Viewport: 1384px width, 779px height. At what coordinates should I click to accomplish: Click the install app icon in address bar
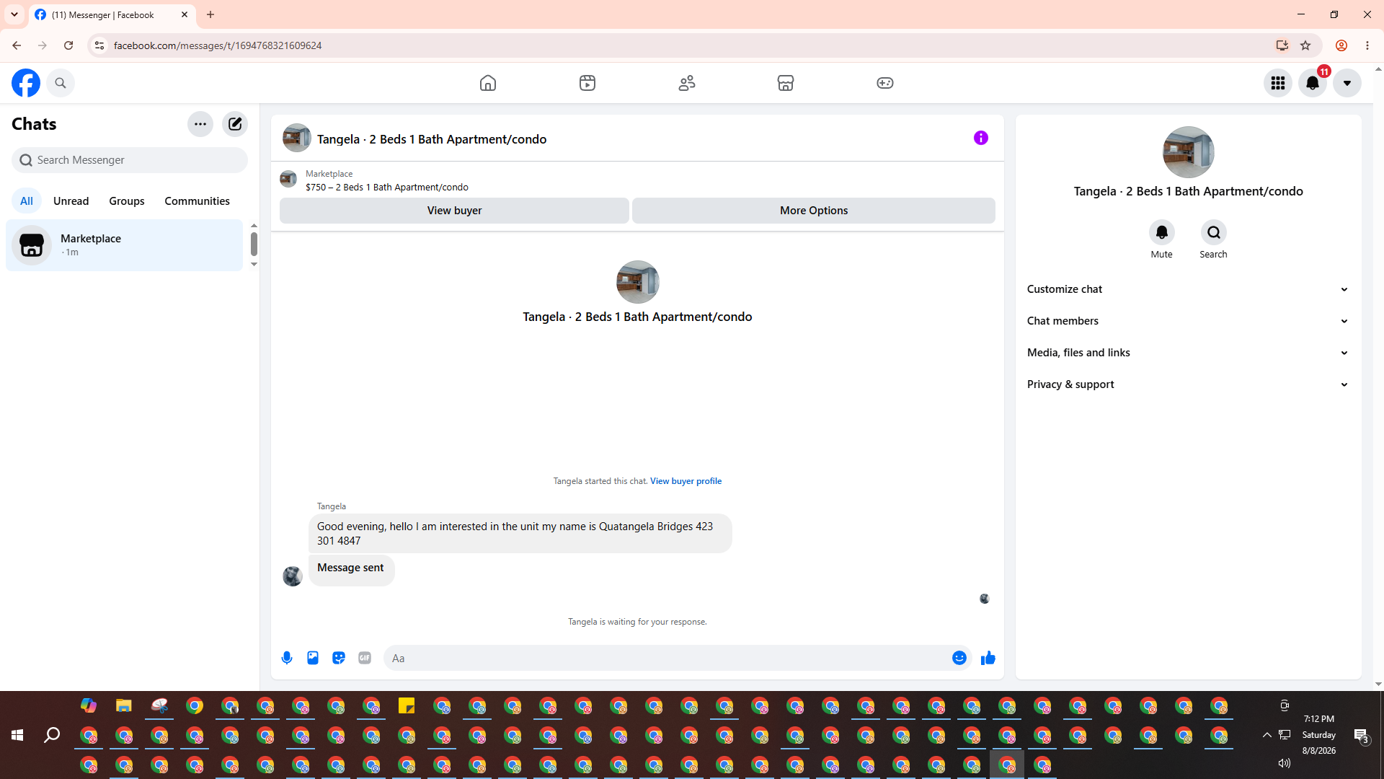1282,45
